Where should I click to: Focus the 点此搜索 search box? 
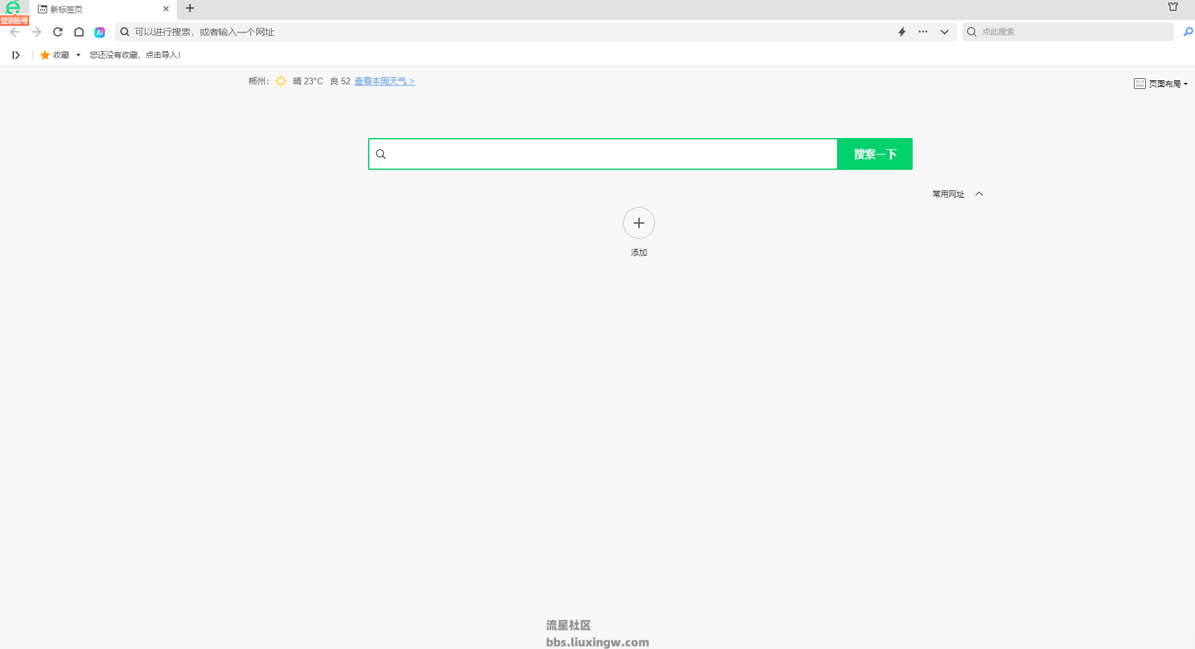(x=1068, y=32)
